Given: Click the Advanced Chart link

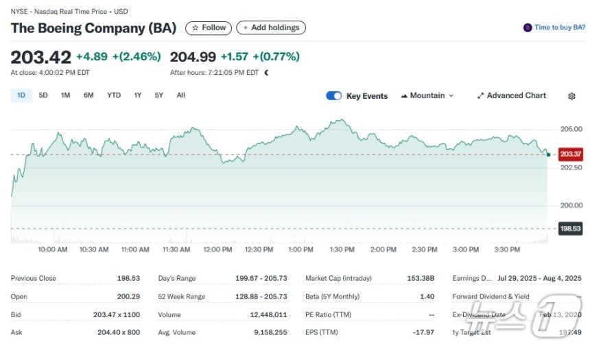Looking at the screenshot, I should coord(516,96).
